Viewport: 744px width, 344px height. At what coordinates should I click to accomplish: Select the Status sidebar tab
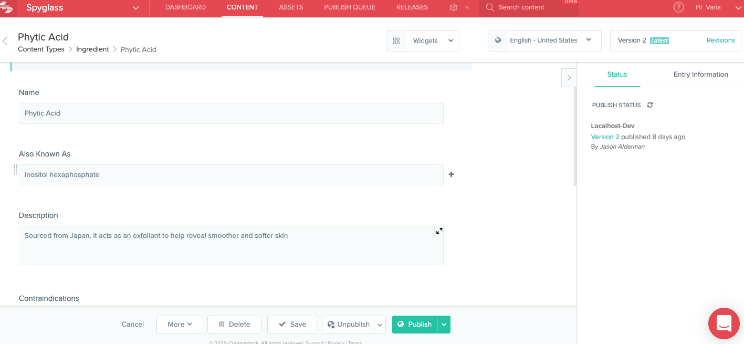[x=617, y=75]
